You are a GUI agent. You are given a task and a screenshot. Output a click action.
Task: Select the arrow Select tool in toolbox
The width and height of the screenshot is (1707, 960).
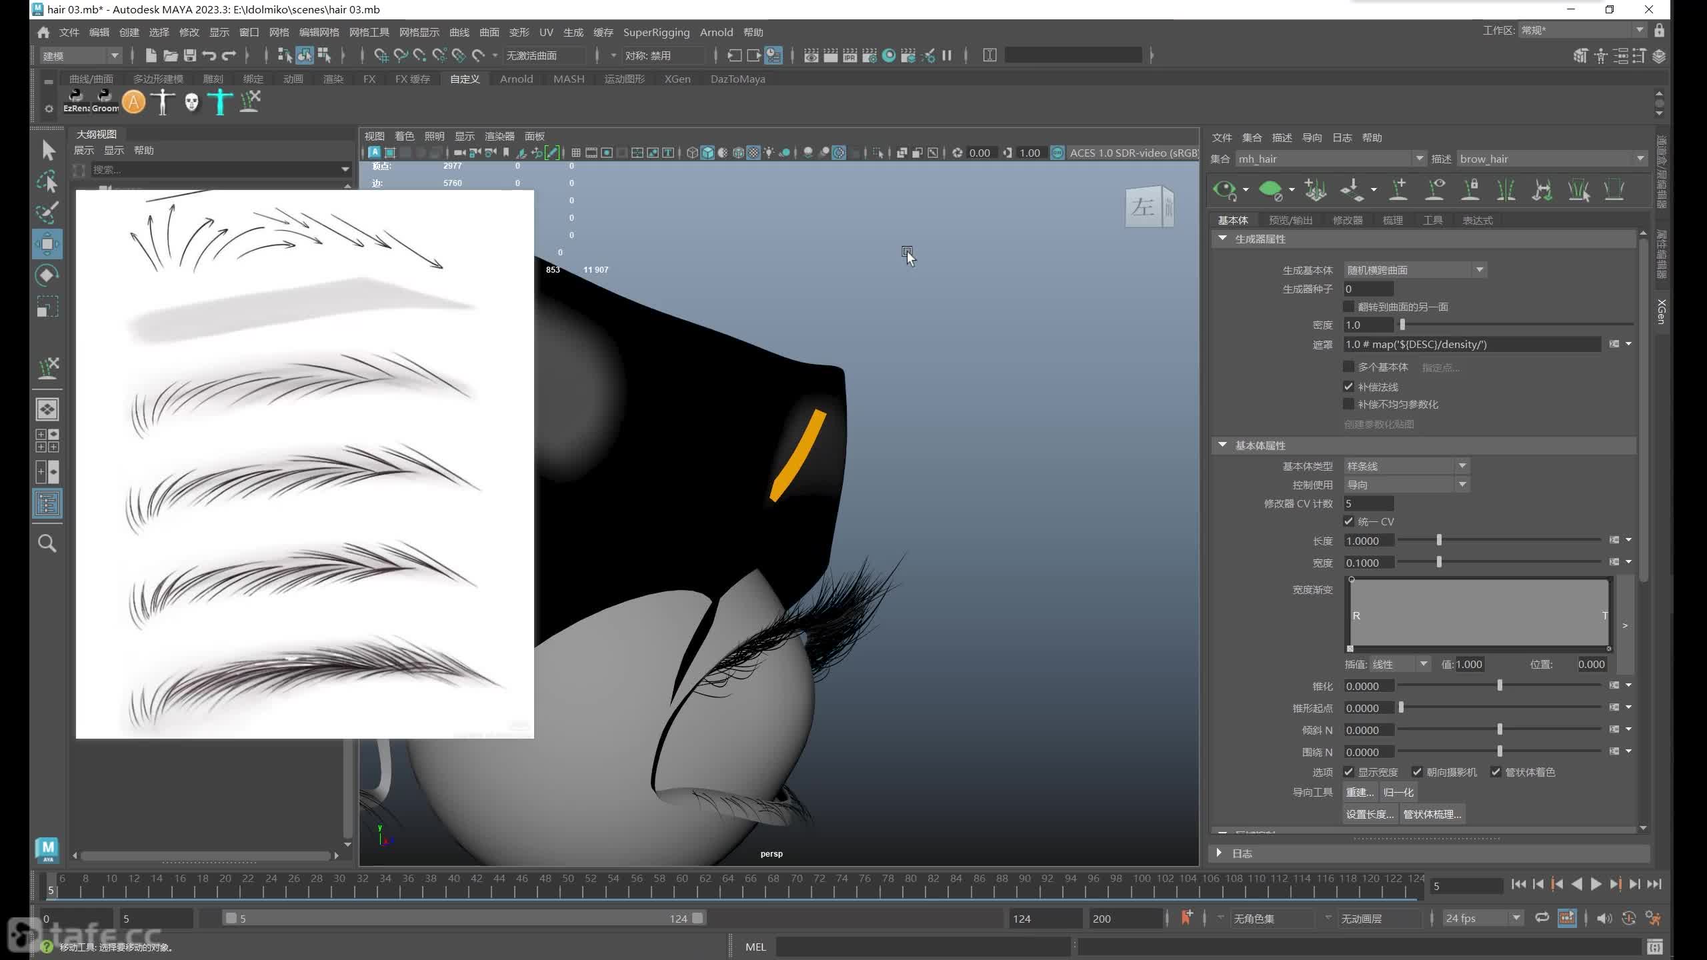pos(47,150)
